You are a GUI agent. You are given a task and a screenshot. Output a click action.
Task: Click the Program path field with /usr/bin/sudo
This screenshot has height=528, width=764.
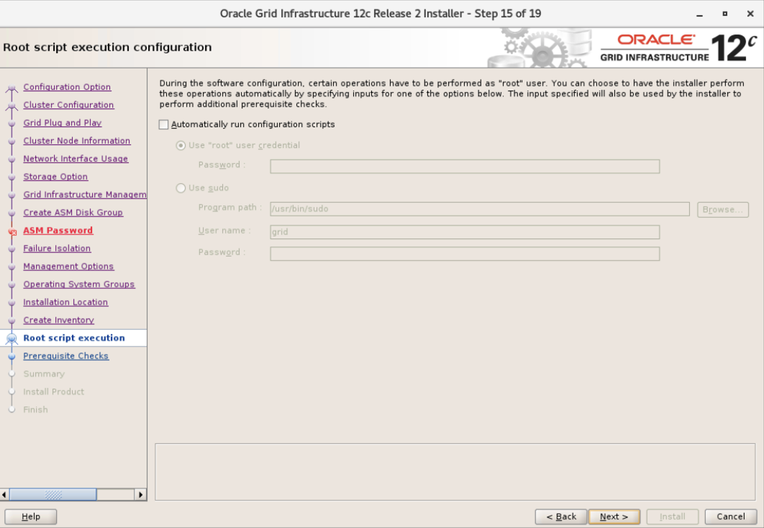pyautogui.click(x=480, y=209)
